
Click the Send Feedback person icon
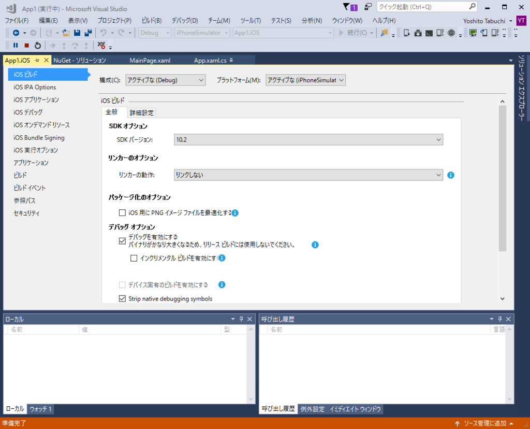368,7
